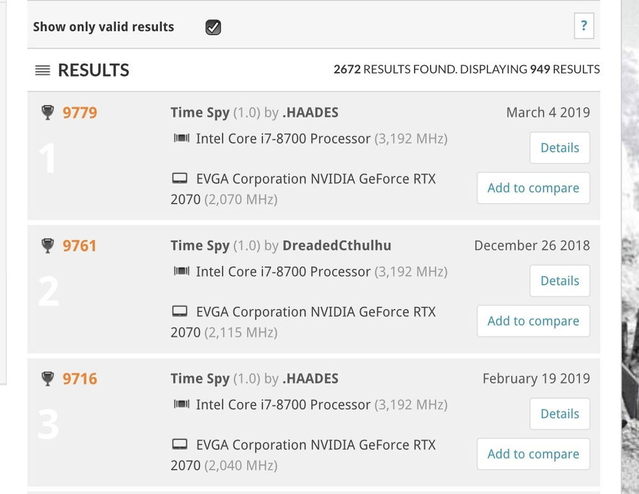Click the CPU icon on the first result

(181, 138)
